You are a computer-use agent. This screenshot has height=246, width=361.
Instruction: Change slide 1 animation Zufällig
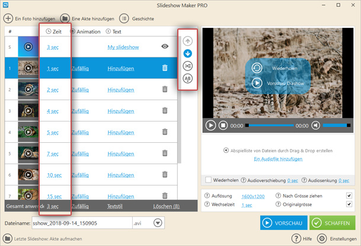point(80,69)
